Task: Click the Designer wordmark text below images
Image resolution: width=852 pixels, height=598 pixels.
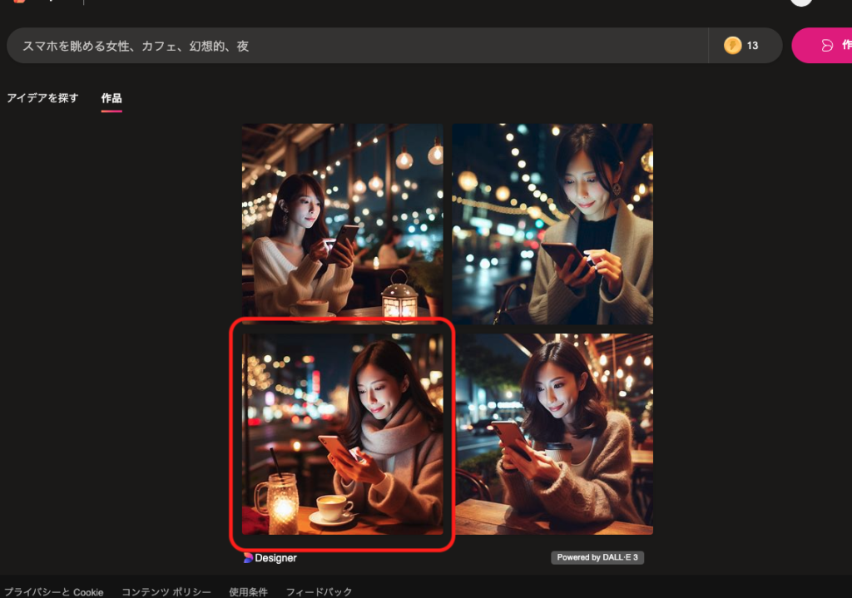Action: coord(275,558)
